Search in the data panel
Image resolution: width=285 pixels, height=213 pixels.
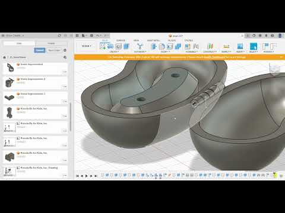(x=65, y=35)
